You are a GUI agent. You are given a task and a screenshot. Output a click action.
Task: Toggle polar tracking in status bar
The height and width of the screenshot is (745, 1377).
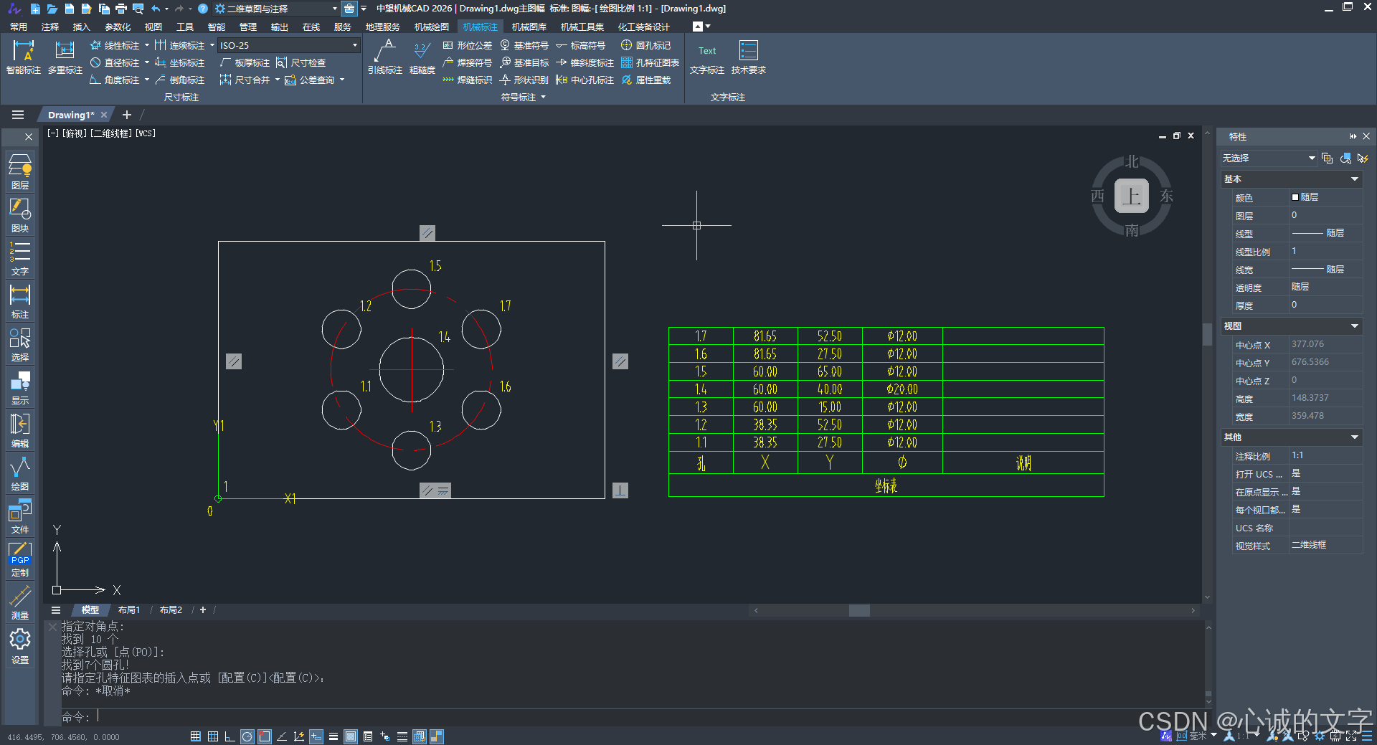point(247,736)
